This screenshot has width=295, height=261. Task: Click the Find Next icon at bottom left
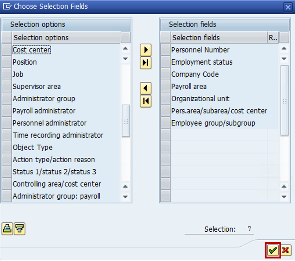coord(20,228)
